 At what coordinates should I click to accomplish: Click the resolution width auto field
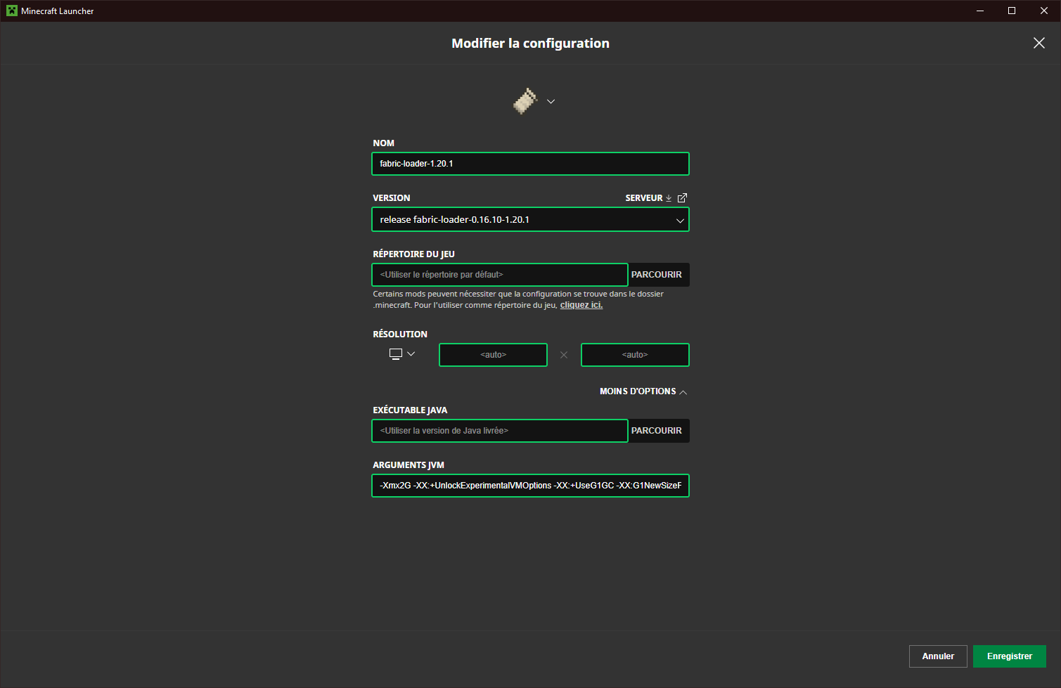coord(493,355)
